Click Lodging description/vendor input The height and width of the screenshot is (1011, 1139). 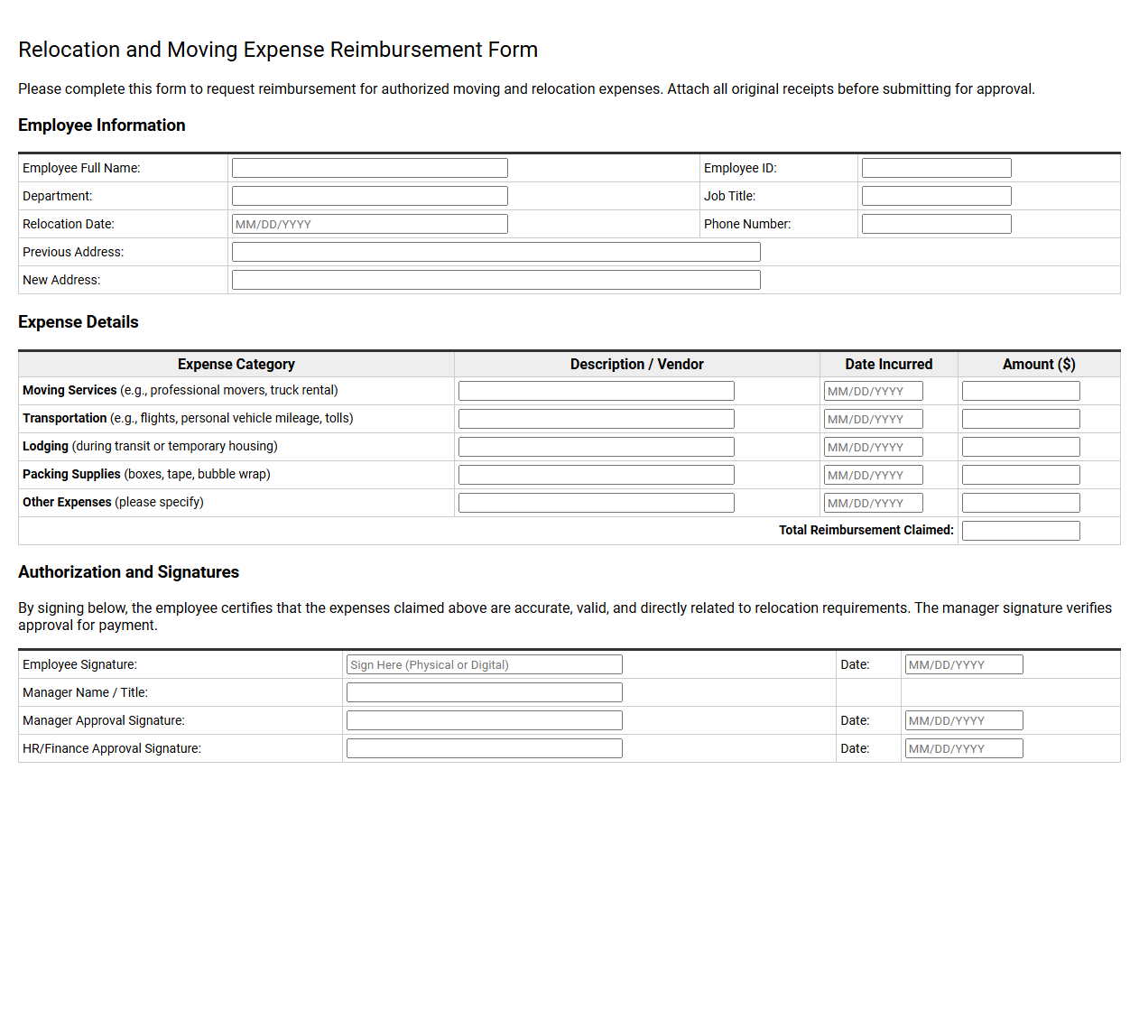(x=597, y=447)
